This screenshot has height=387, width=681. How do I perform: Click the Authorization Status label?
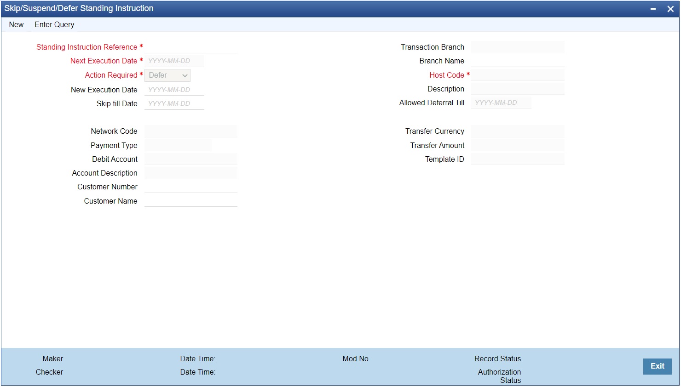pyautogui.click(x=499, y=376)
